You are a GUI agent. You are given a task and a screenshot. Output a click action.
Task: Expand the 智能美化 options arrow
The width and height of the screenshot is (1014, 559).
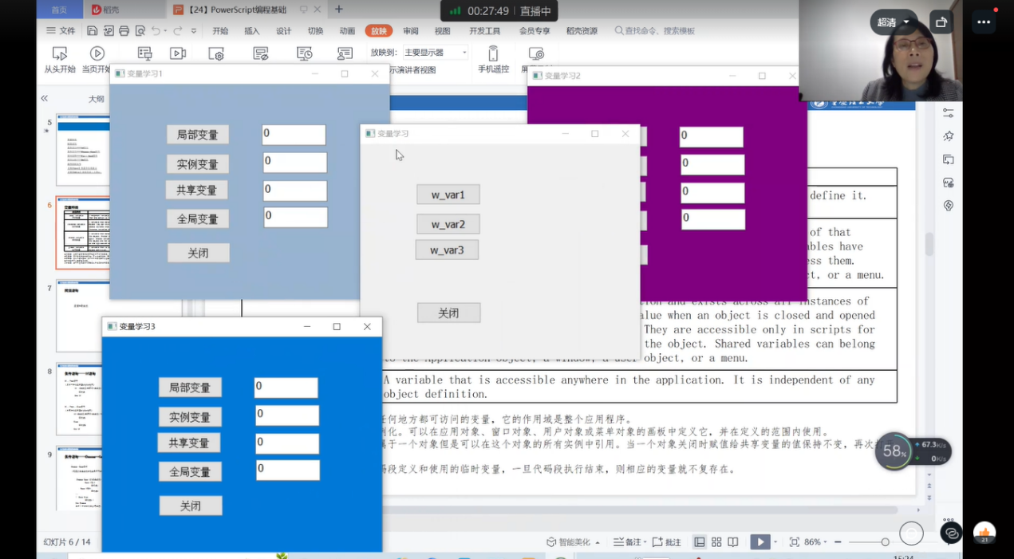[x=596, y=542]
